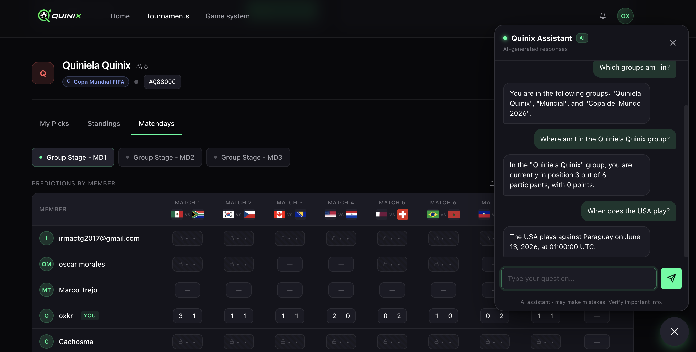
Task: Click irmactg2017's locked Match 1 pick
Action: point(188,238)
